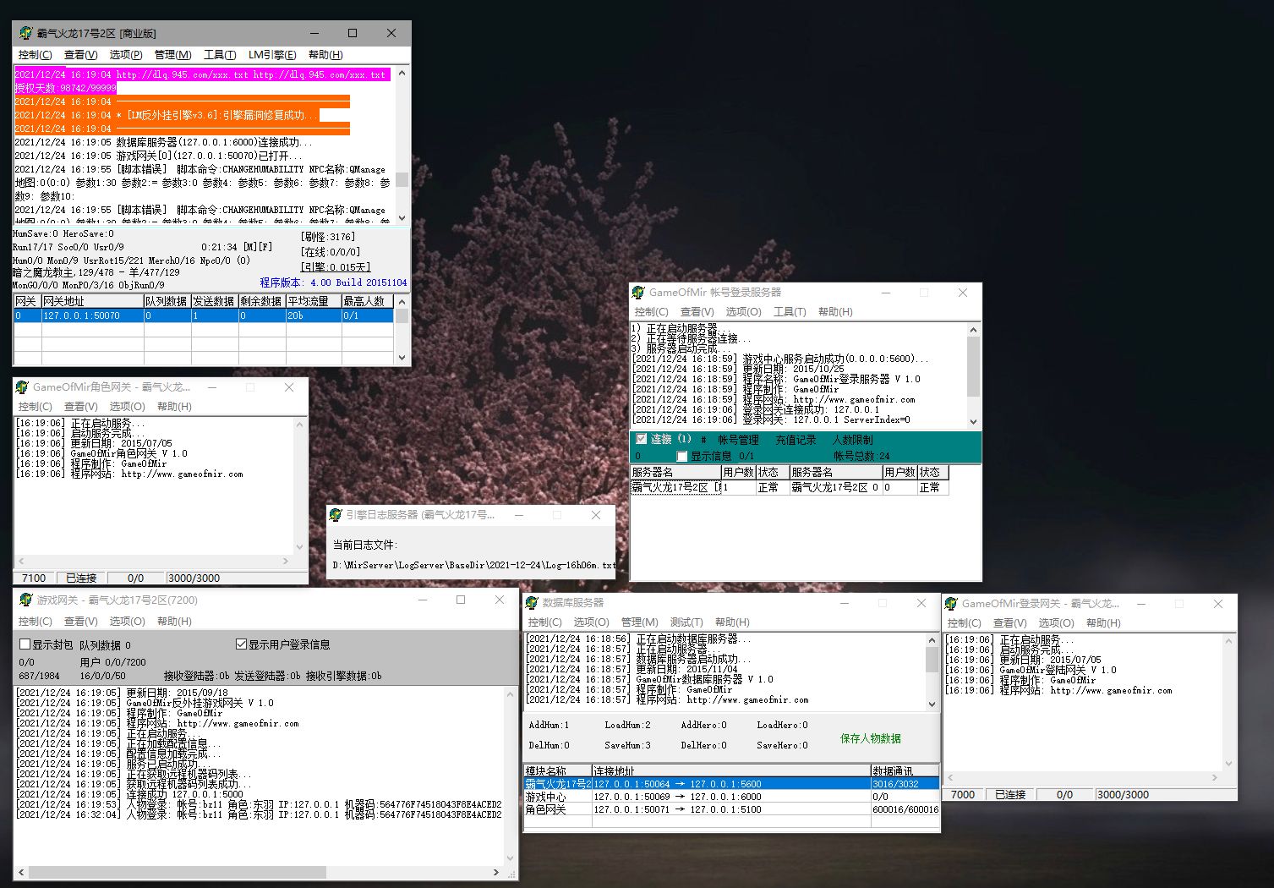Viewport: 1274px width, 888px height.
Task: Select the 127.0.0.1:50070 gateway row
Action: (204, 315)
